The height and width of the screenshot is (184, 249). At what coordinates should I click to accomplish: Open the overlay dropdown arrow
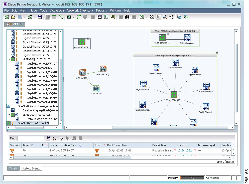tap(74, 17)
